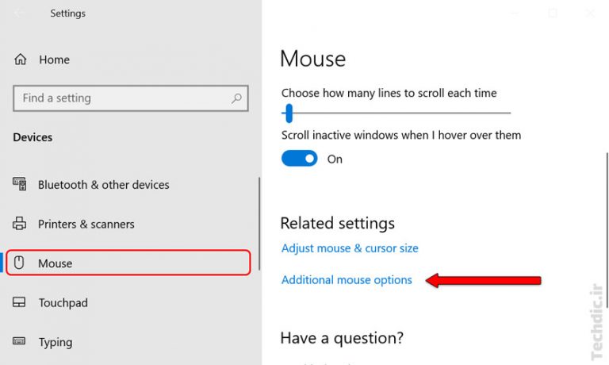Open Additional mouse options link
Image resolution: width=609 pixels, height=365 pixels.
point(347,280)
